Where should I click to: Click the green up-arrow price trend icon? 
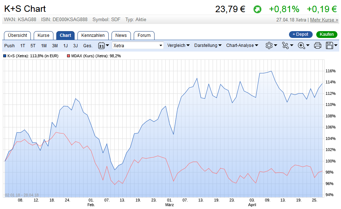(x=257, y=9)
